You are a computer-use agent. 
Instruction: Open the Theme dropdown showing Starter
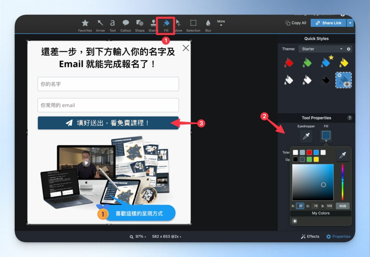[322, 49]
